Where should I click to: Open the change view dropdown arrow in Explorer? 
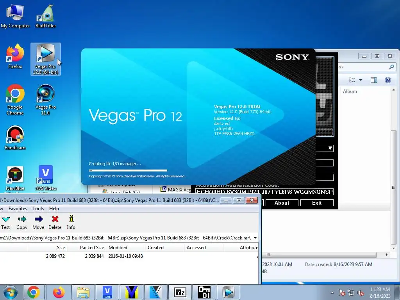tap(361, 80)
